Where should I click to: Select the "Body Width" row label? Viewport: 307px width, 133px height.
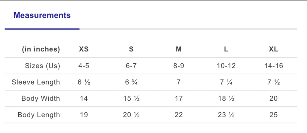tap(40, 98)
